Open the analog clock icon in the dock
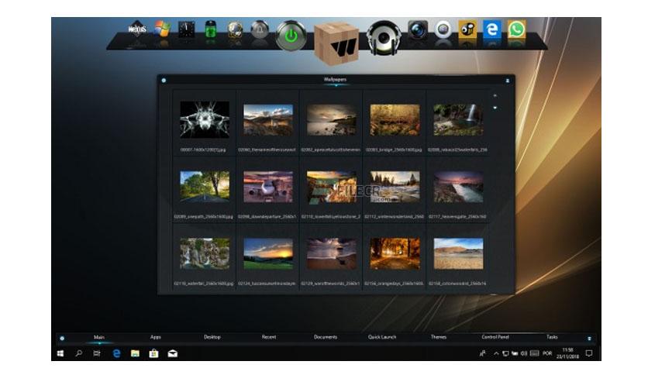This screenshot has width=648, height=375. coord(186,29)
